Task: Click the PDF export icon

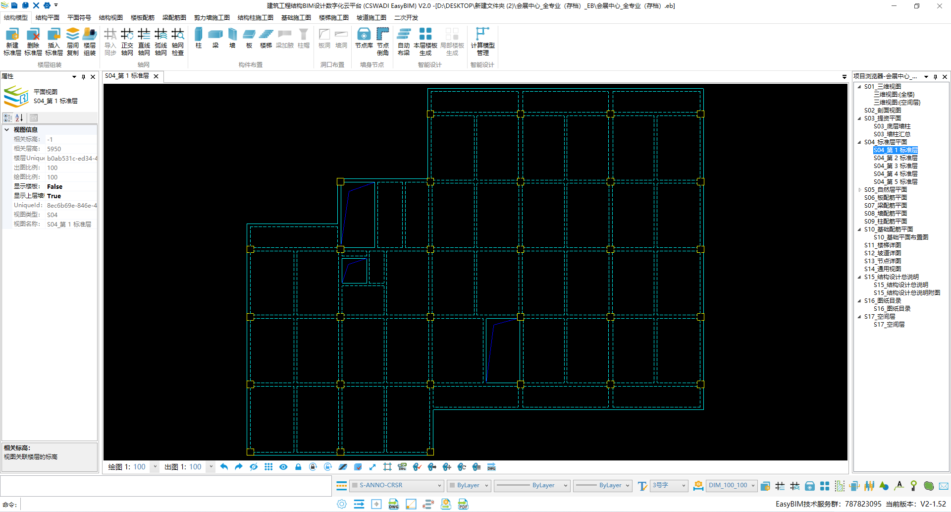Action: (x=463, y=504)
